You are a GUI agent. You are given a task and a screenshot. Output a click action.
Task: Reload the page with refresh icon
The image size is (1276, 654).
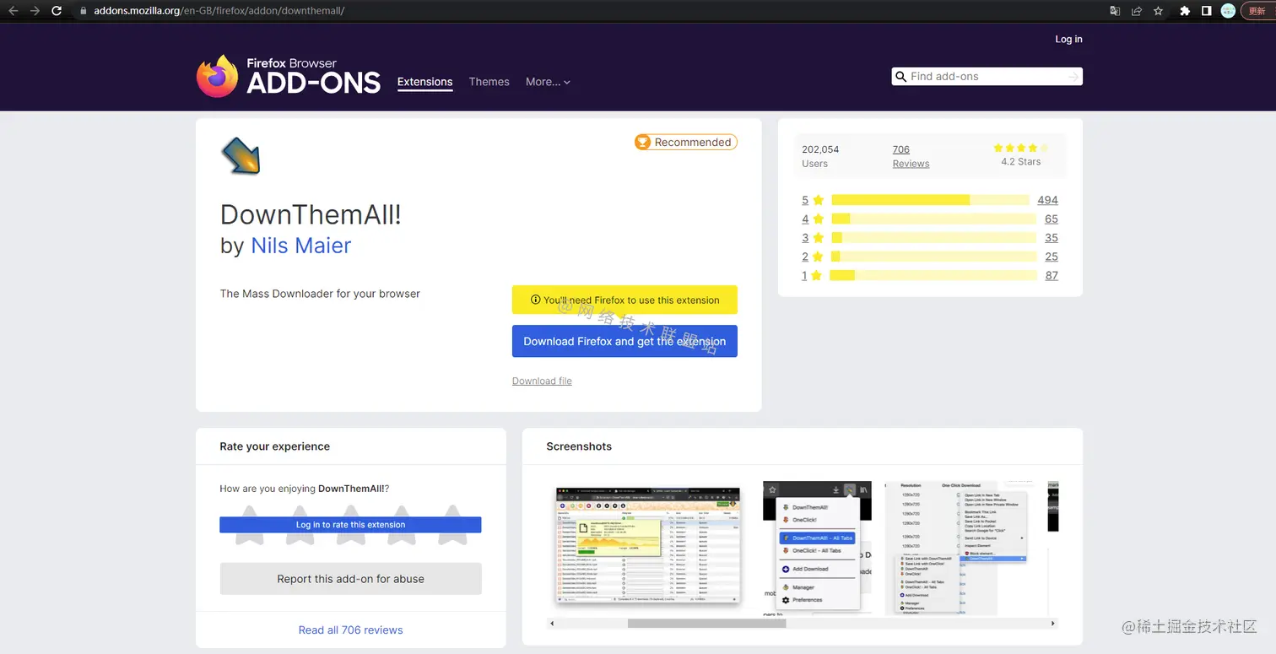point(57,11)
